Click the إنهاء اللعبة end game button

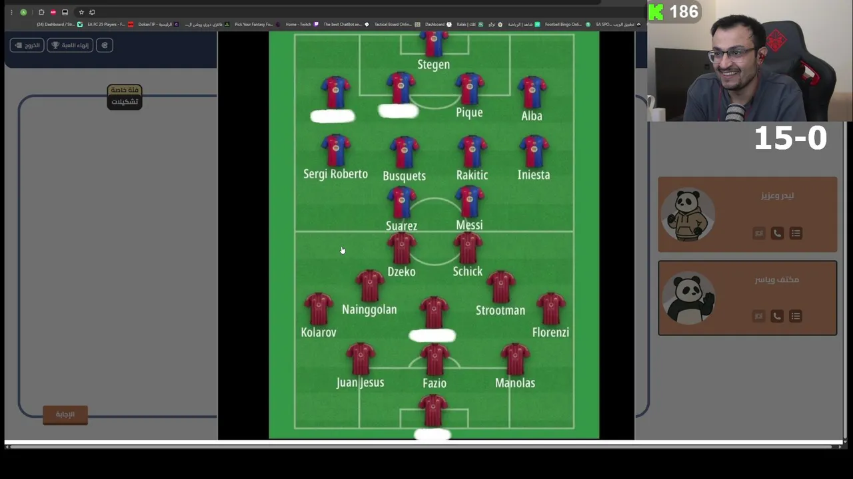(70, 45)
